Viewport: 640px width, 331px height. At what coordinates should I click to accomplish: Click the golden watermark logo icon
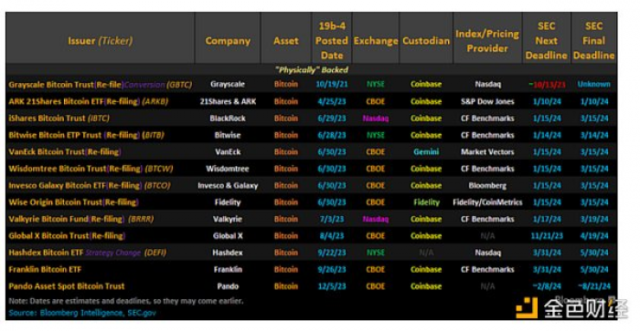click(527, 308)
